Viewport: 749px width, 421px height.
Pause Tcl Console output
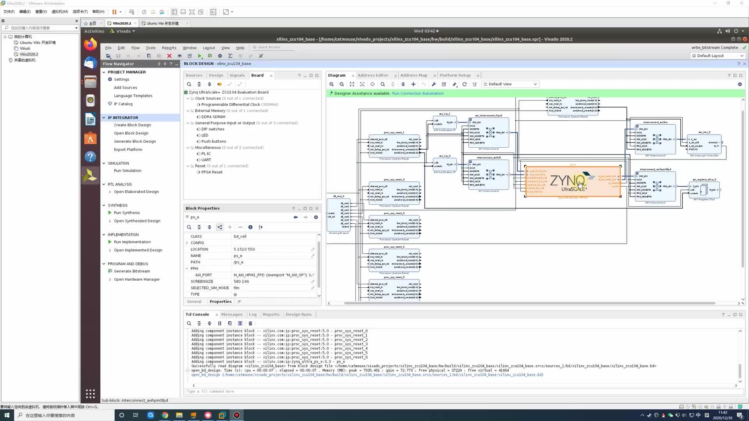coord(220,324)
